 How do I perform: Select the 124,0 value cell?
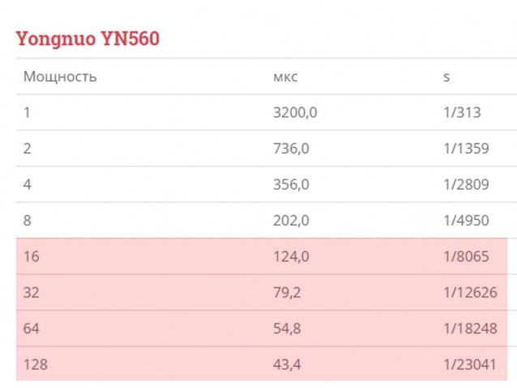click(x=292, y=256)
